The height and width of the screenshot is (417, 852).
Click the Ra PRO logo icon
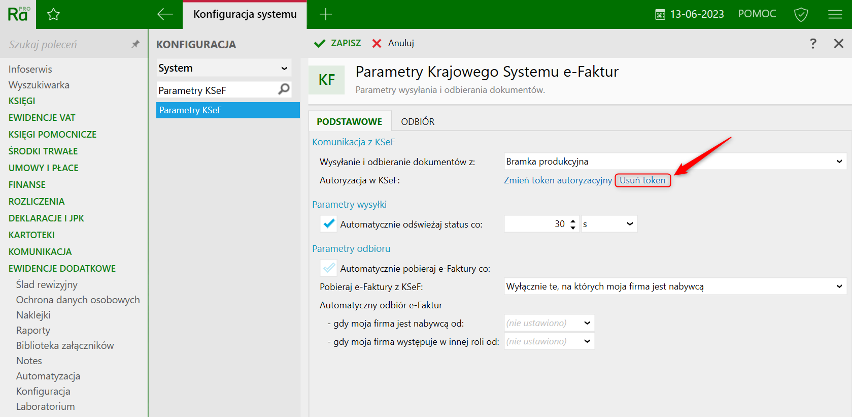tap(19, 14)
